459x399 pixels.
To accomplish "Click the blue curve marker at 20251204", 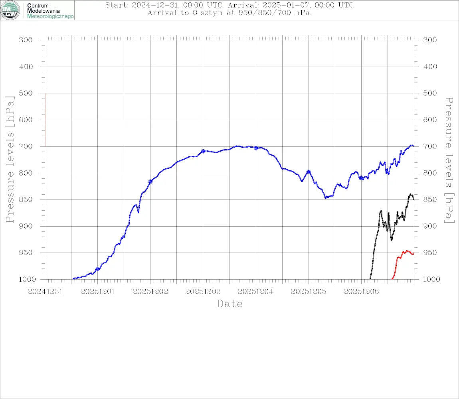I will click(256, 148).
